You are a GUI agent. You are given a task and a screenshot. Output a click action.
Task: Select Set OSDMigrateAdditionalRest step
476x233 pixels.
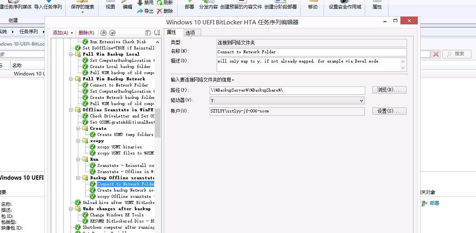pos(122,122)
